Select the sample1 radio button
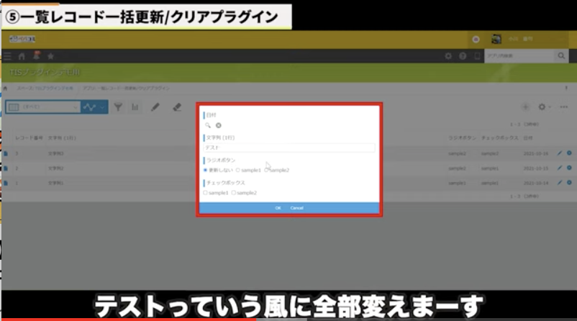Screen dimensions: 577x321 [x=238, y=170]
